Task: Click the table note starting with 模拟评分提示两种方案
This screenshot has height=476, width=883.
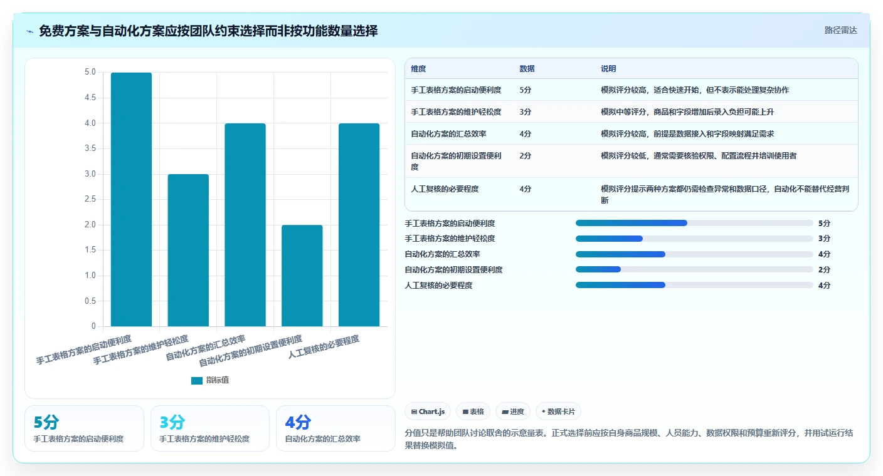Action: click(726, 194)
